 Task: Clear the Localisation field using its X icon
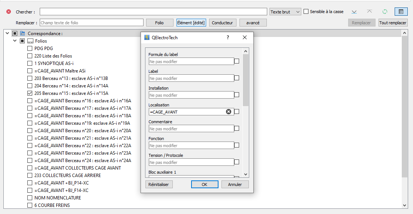228,112
